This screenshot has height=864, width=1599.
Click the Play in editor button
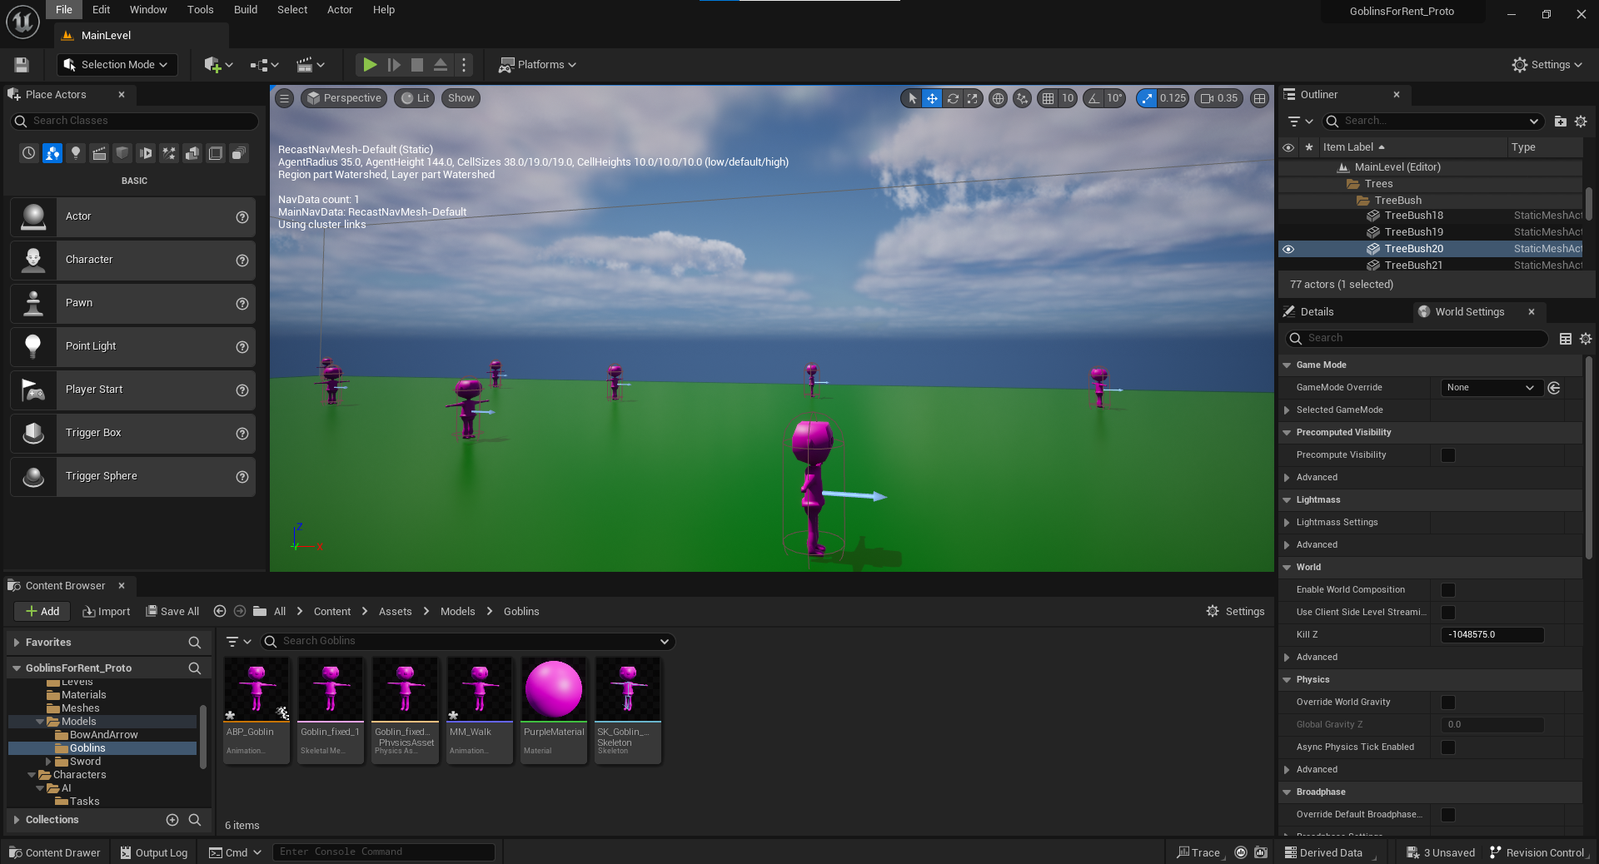[x=370, y=64]
